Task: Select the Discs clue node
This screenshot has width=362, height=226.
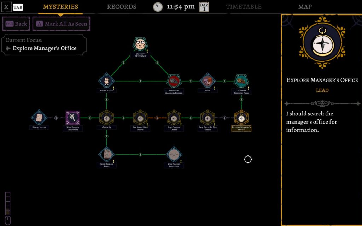Action: [x=208, y=81]
